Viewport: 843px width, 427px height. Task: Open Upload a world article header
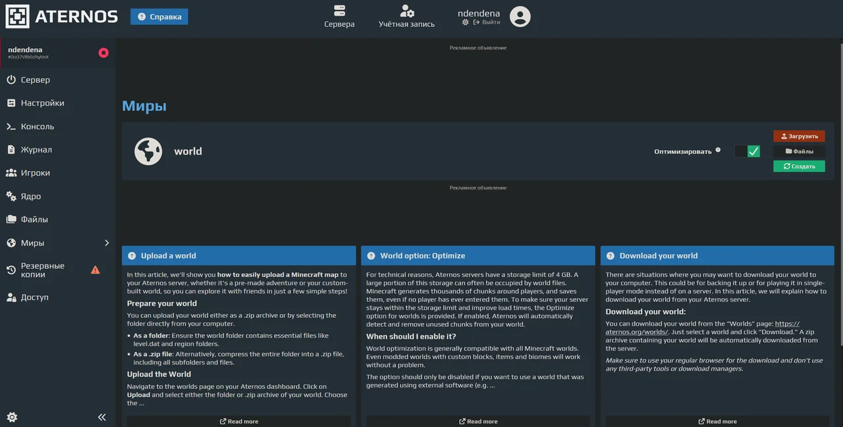click(x=238, y=256)
